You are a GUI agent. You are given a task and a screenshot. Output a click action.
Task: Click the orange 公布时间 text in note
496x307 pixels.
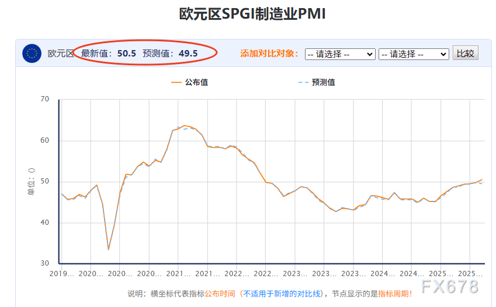pos(220,294)
